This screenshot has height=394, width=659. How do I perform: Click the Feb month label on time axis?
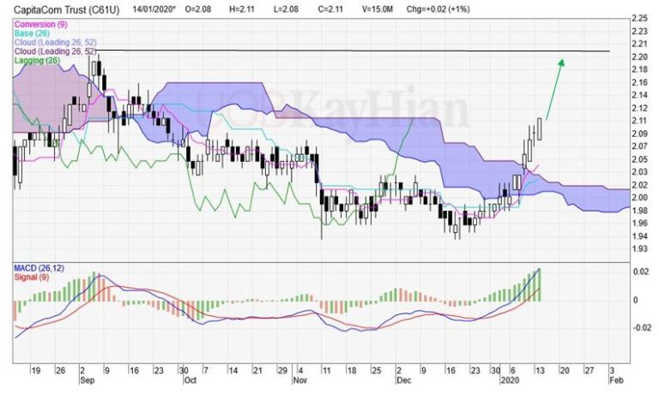(617, 380)
